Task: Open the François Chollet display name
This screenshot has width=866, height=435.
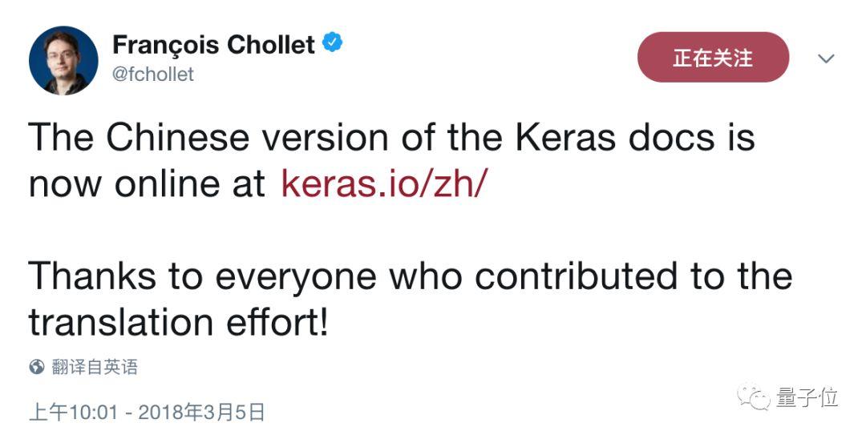Action: pyautogui.click(x=213, y=44)
